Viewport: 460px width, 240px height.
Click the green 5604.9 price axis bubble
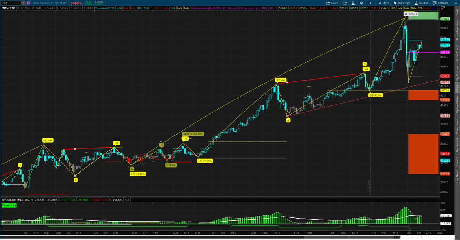coord(445,18)
